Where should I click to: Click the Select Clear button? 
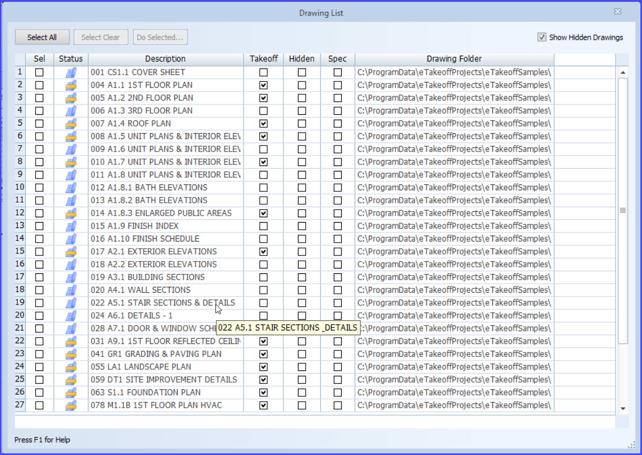[x=100, y=37]
